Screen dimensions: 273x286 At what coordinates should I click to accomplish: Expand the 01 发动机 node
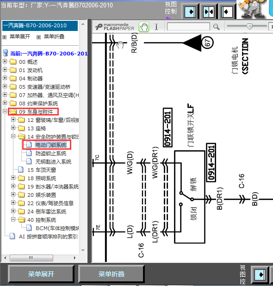click(x=5, y=70)
